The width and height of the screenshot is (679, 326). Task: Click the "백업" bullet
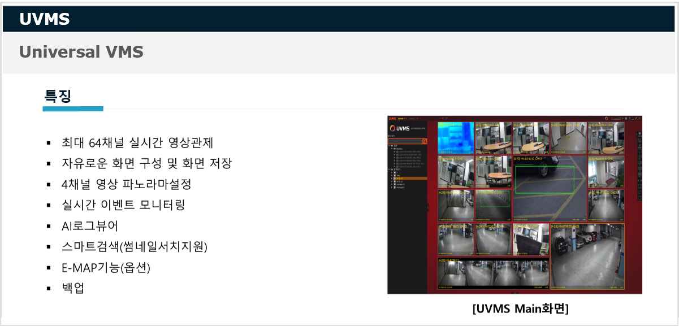click(73, 288)
